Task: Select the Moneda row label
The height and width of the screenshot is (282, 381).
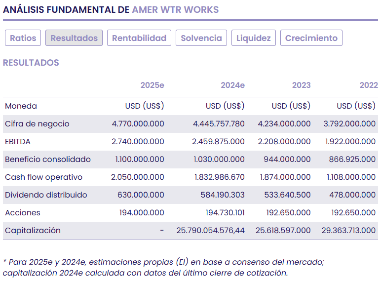Action: (x=21, y=106)
